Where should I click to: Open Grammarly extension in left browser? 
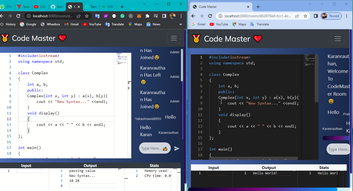pos(122,16)
